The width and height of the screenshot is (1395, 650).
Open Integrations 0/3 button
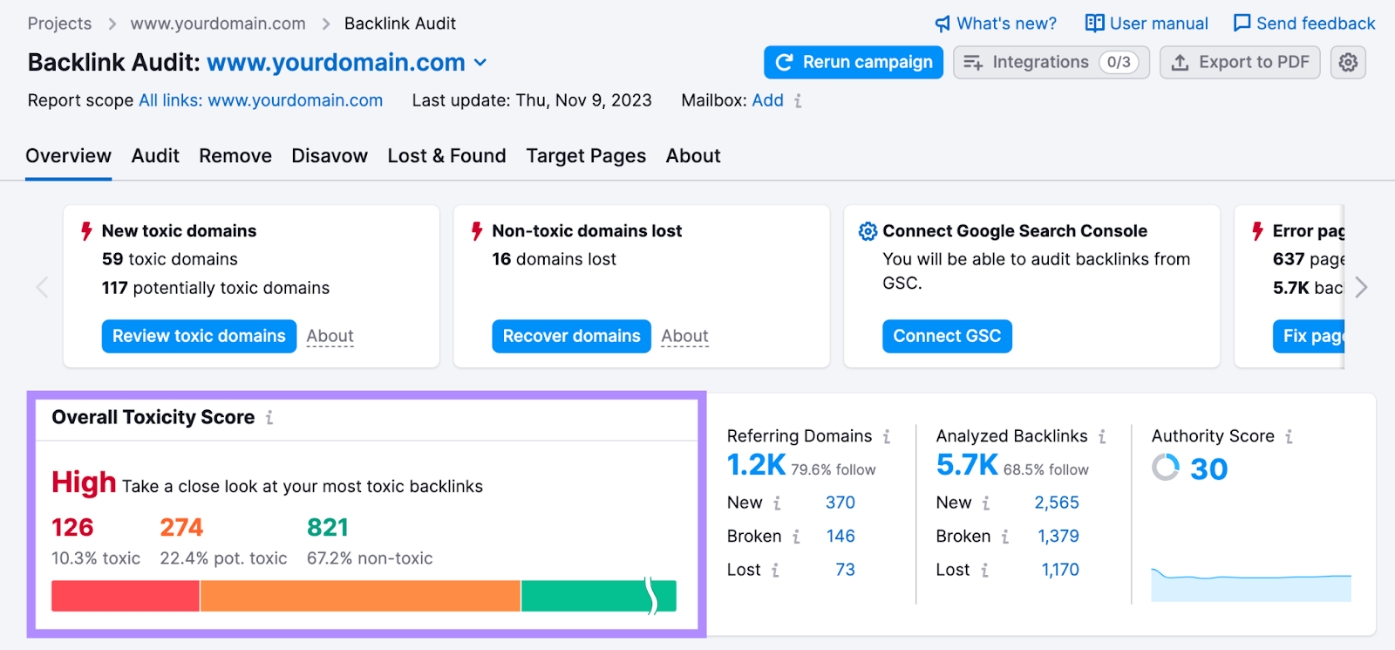click(1051, 62)
